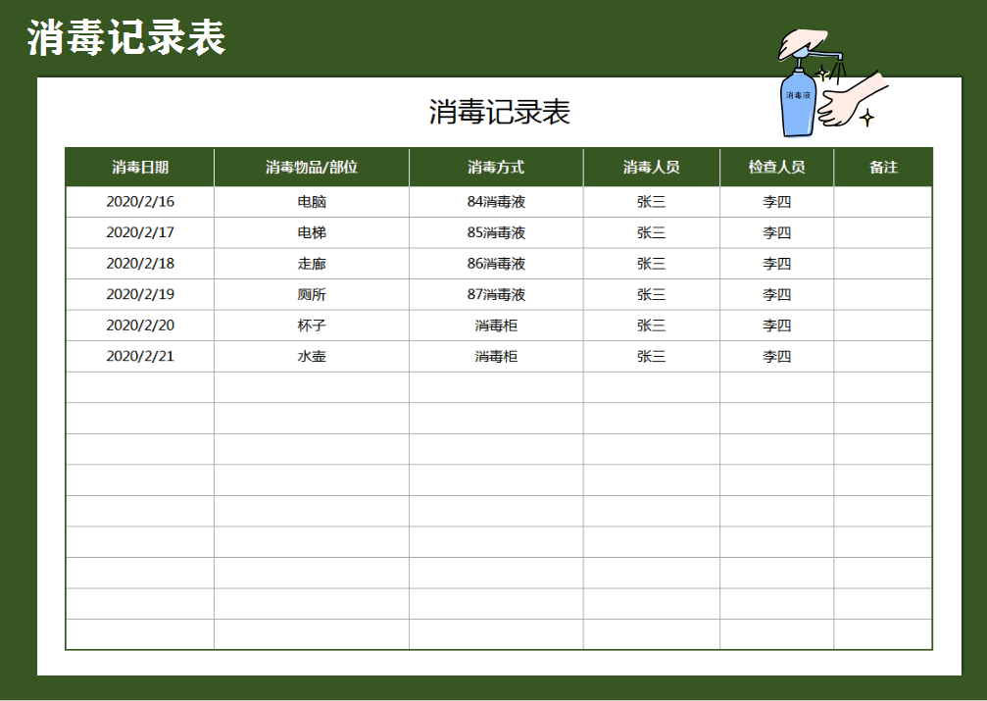The width and height of the screenshot is (987, 701).
Task: Click the 消毒柜 entry beside 走廊 row's 厕所
Action: (x=496, y=325)
